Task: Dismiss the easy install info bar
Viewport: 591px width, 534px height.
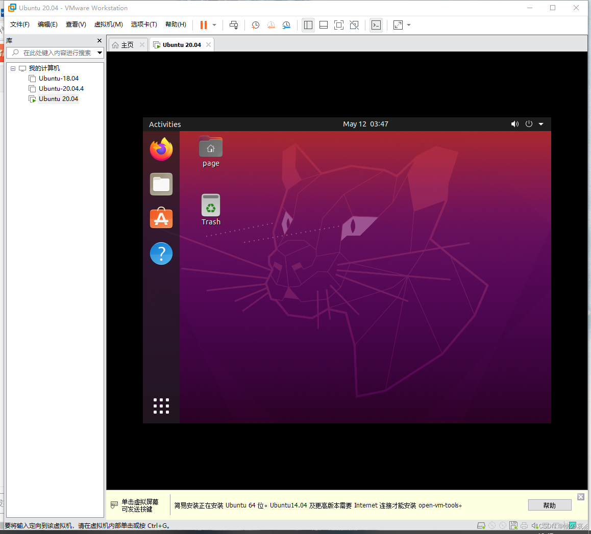Action: (x=581, y=497)
